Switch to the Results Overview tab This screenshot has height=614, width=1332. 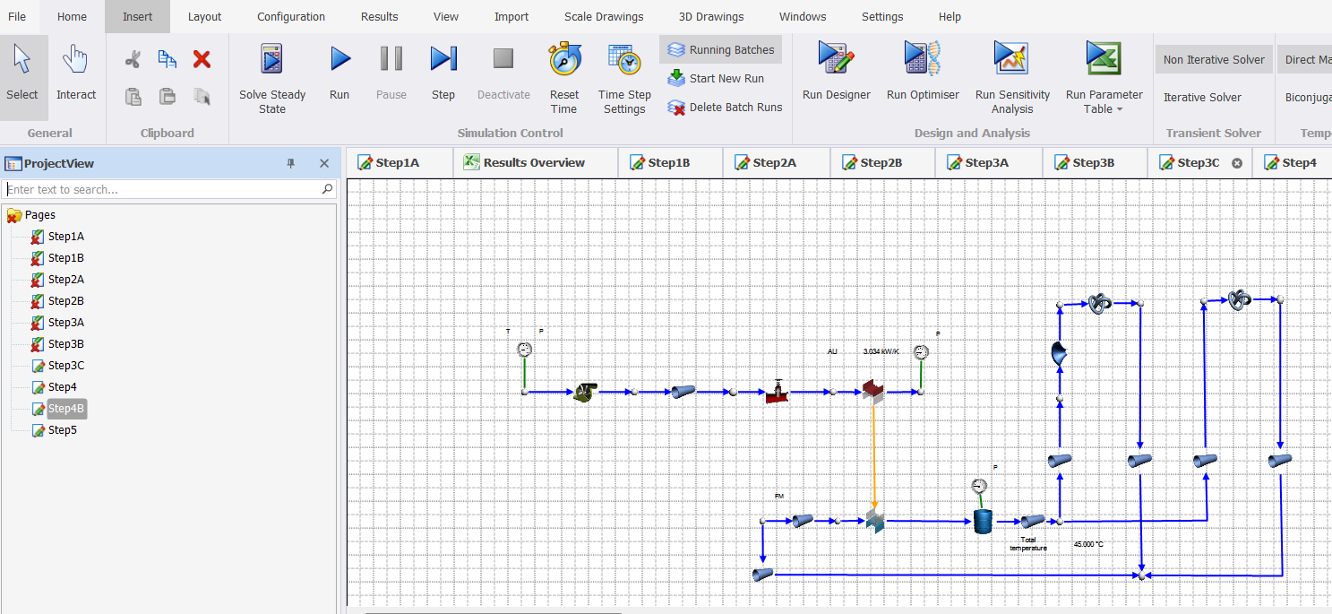[534, 162]
